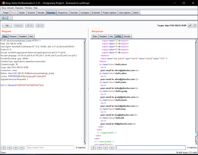Switch to the Intruder tool tab
Image resolution: width=198 pixels, height=155 pixels.
point(41,13)
